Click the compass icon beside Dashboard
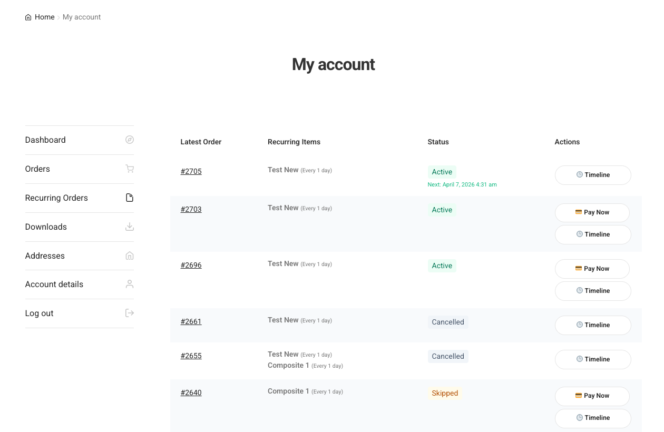 130,140
